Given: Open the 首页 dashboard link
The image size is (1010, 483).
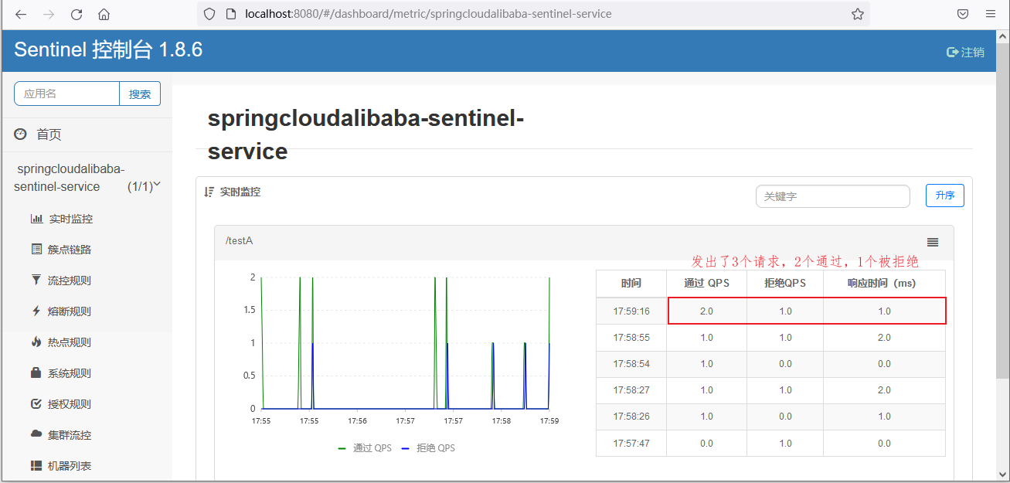Looking at the screenshot, I should (x=49, y=134).
